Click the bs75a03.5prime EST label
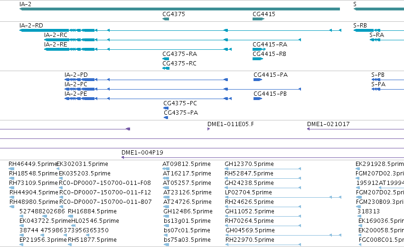This screenshot has width=404, height=247. pos(187,240)
